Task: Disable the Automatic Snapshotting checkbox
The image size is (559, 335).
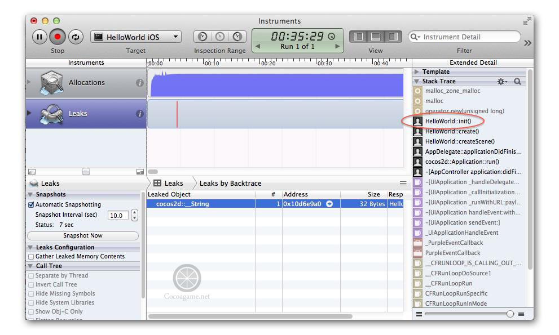Action: pyautogui.click(x=32, y=205)
